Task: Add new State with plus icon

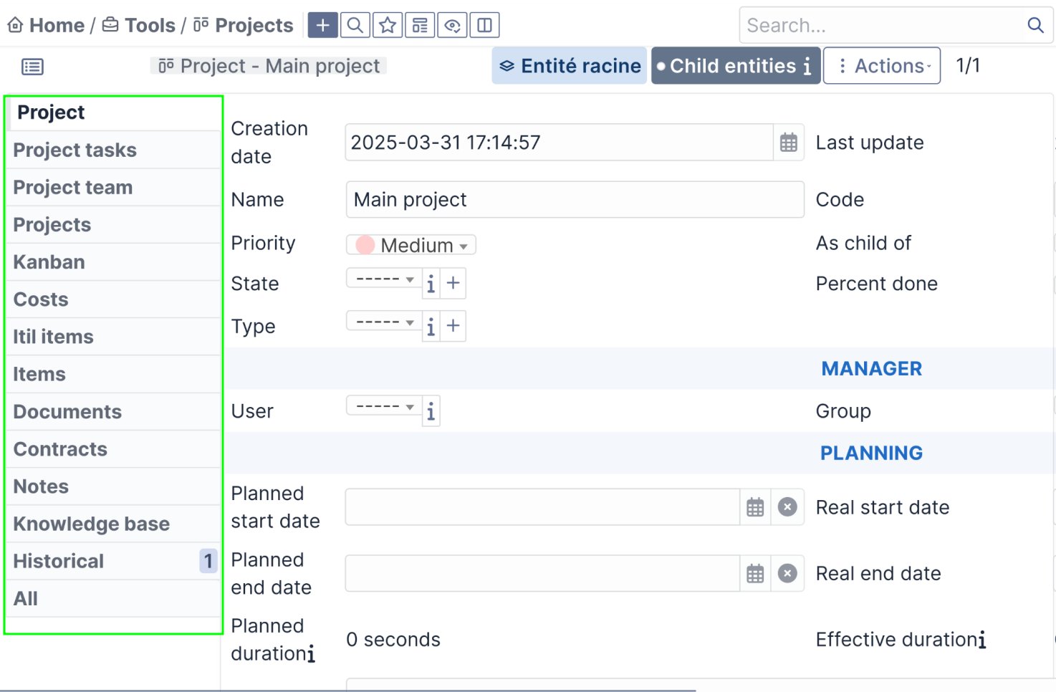Action: 453,284
